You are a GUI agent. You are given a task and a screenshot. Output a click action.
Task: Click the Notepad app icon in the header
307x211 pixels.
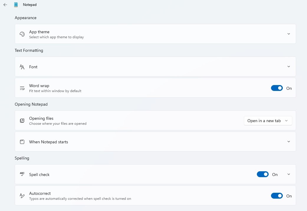pyautogui.click(x=16, y=4)
